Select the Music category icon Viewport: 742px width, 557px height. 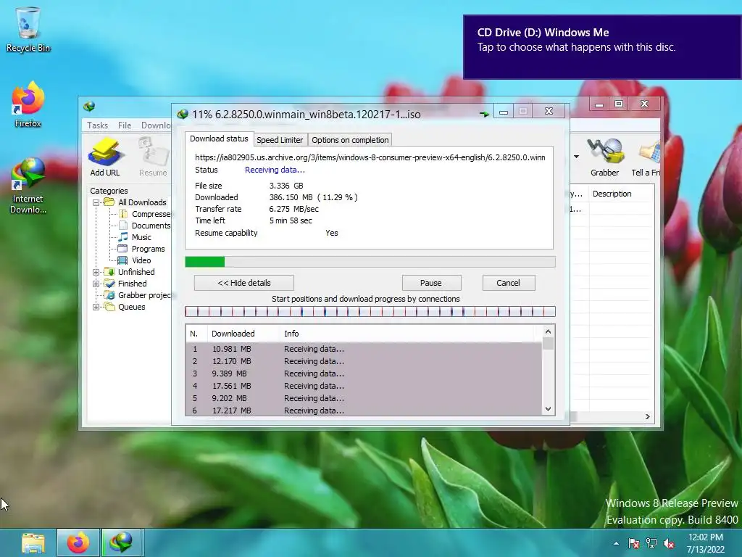pos(123,237)
